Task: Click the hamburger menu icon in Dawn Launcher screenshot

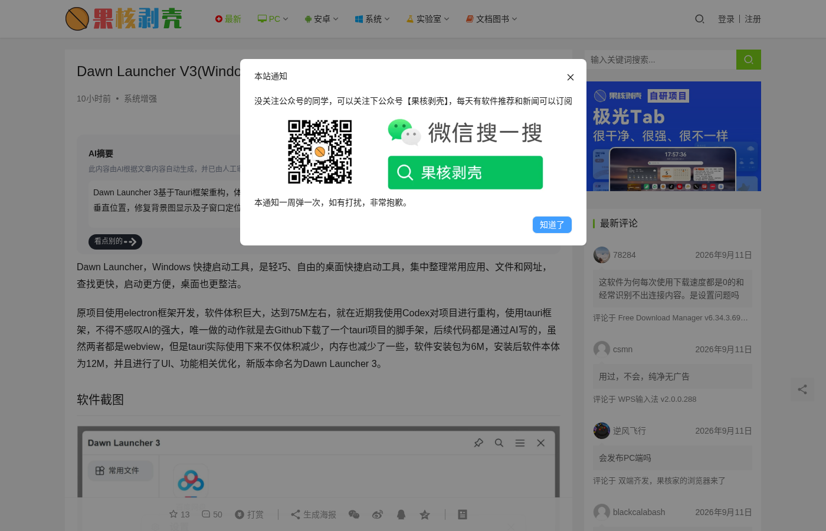Action: pos(520,442)
